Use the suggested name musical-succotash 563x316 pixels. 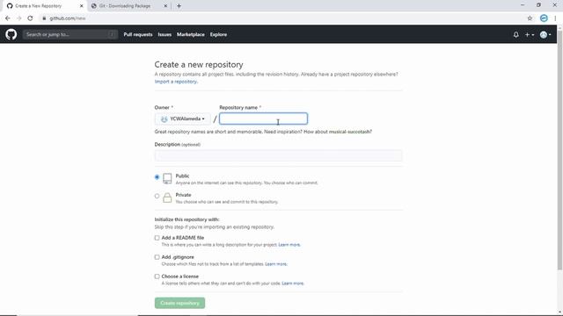(x=349, y=132)
